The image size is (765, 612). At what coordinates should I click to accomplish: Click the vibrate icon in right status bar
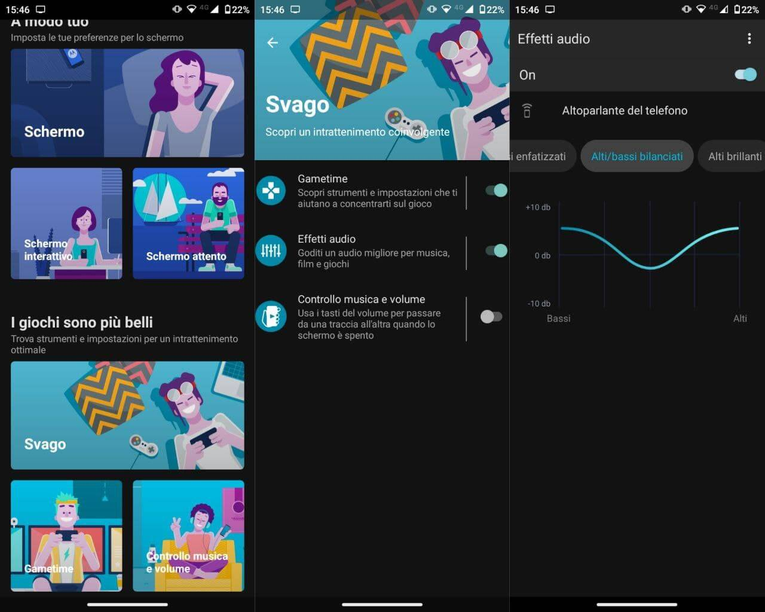[x=686, y=10]
